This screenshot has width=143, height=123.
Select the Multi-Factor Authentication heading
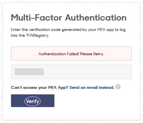click(69, 18)
